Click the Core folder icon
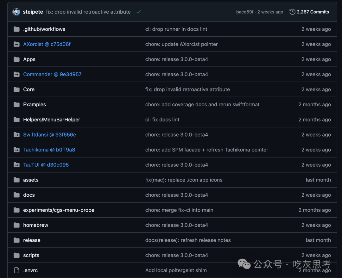 point(16,89)
